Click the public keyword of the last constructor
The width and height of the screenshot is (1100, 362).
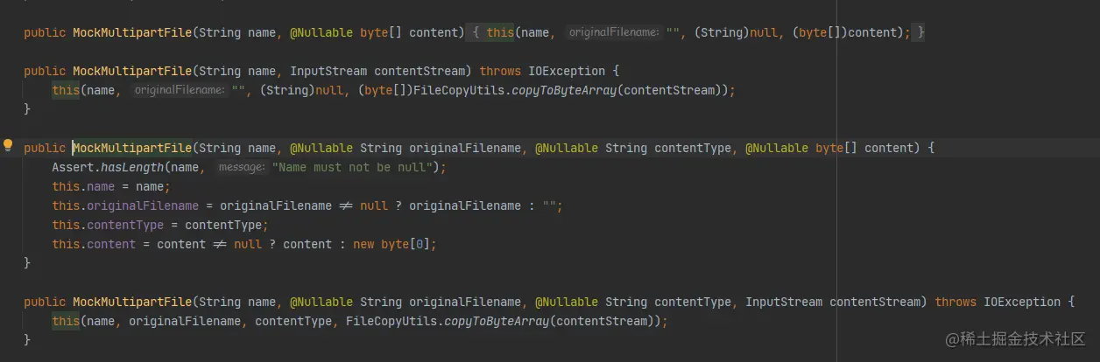tap(45, 302)
